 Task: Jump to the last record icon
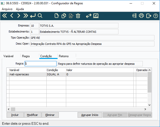pyautogui.click(x=26, y=16)
